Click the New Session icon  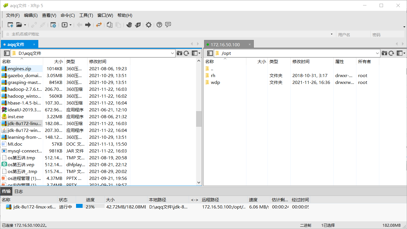[10, 25]
